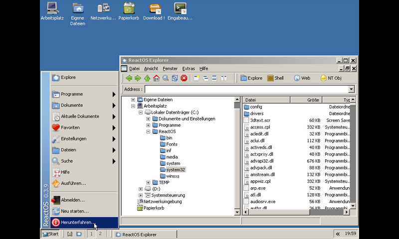Select the Netzwerkumgebung desktop icon
The image size is (399, 239).
pos(103,11)
